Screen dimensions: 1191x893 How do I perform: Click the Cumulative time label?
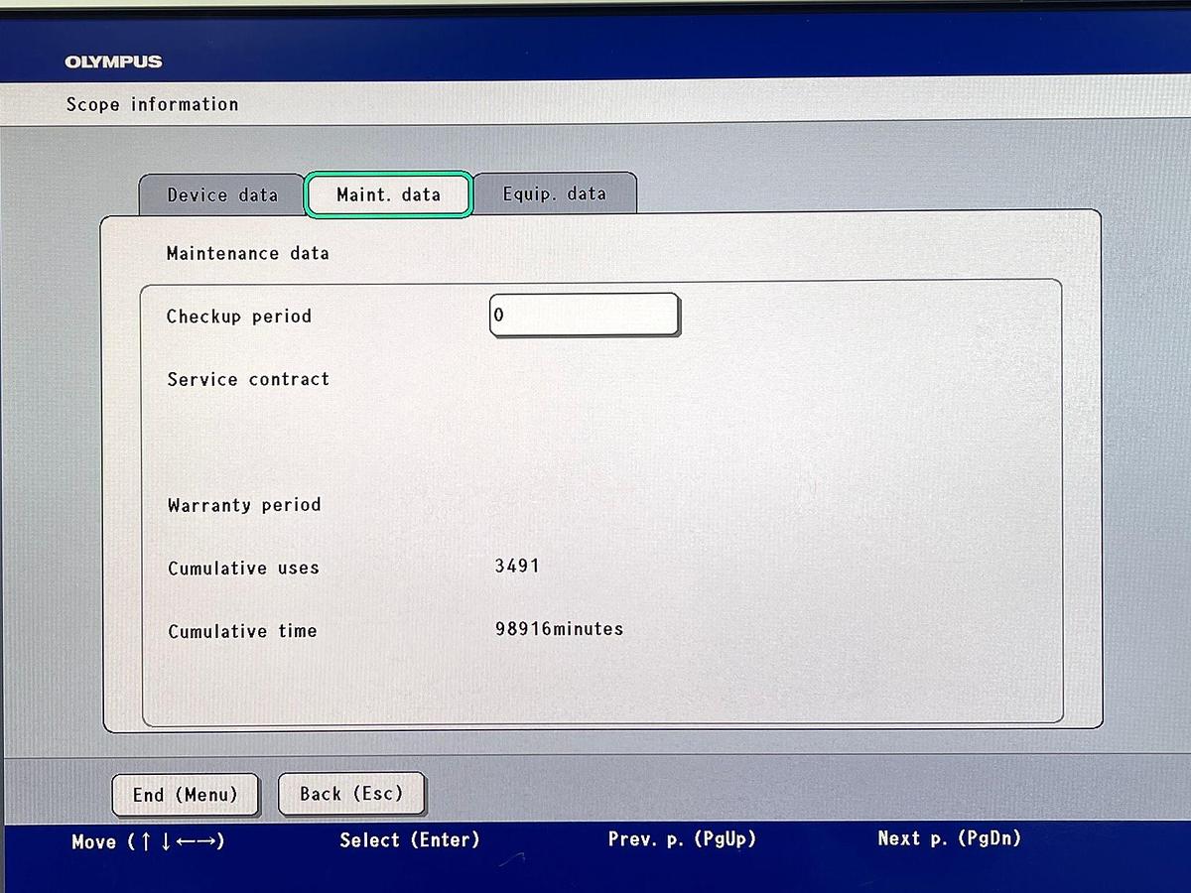point(242,631)
